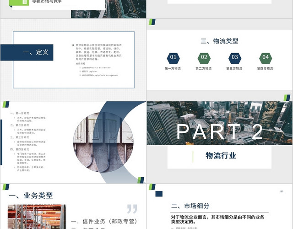Select the 二、市场细分 heading
This screenshot has width=293, height=229.
190,206
